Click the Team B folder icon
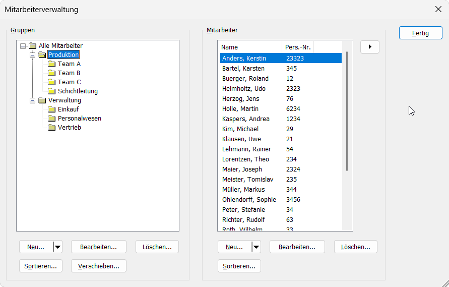449x287 pixels. (51, 73)
